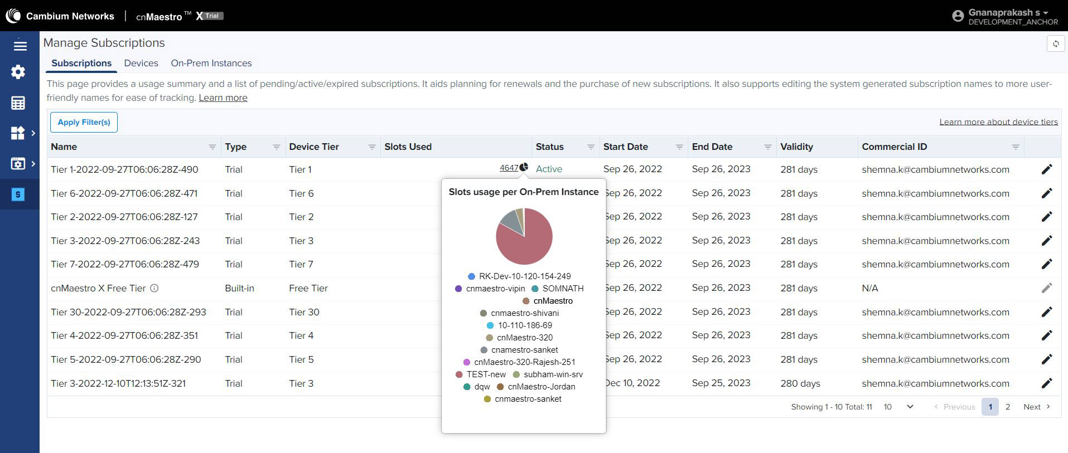Open the settings gear in sidebar
The width and height of the screenshot is (1068, 453).
pos(18,72)
